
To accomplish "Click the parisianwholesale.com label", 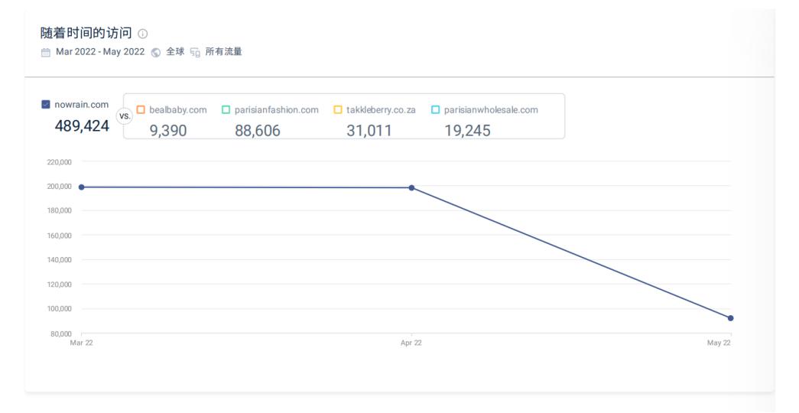I will point(491,109).
